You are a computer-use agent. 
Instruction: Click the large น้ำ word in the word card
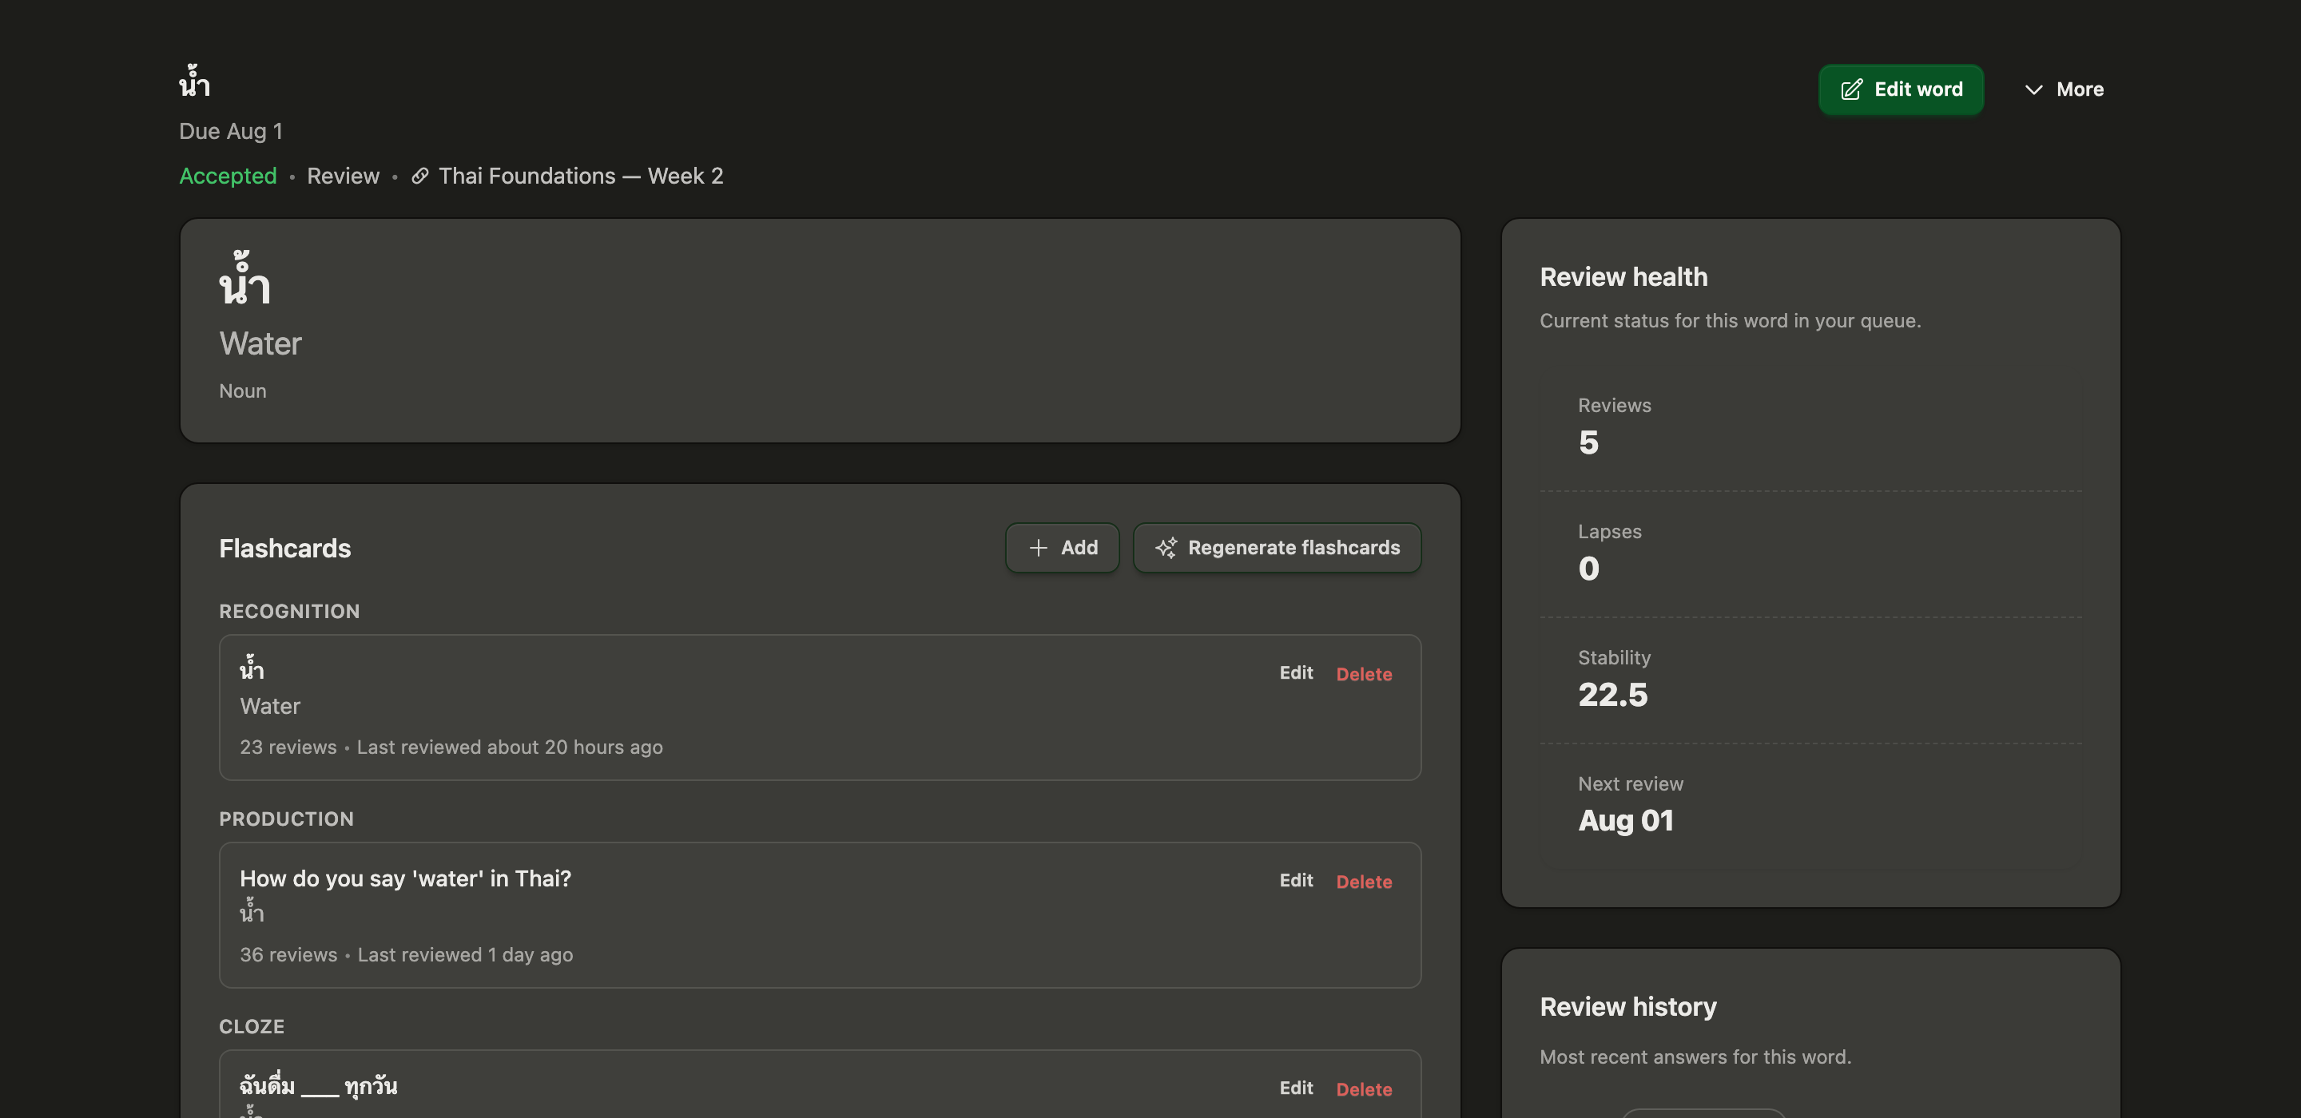click(x=244, y=279)
